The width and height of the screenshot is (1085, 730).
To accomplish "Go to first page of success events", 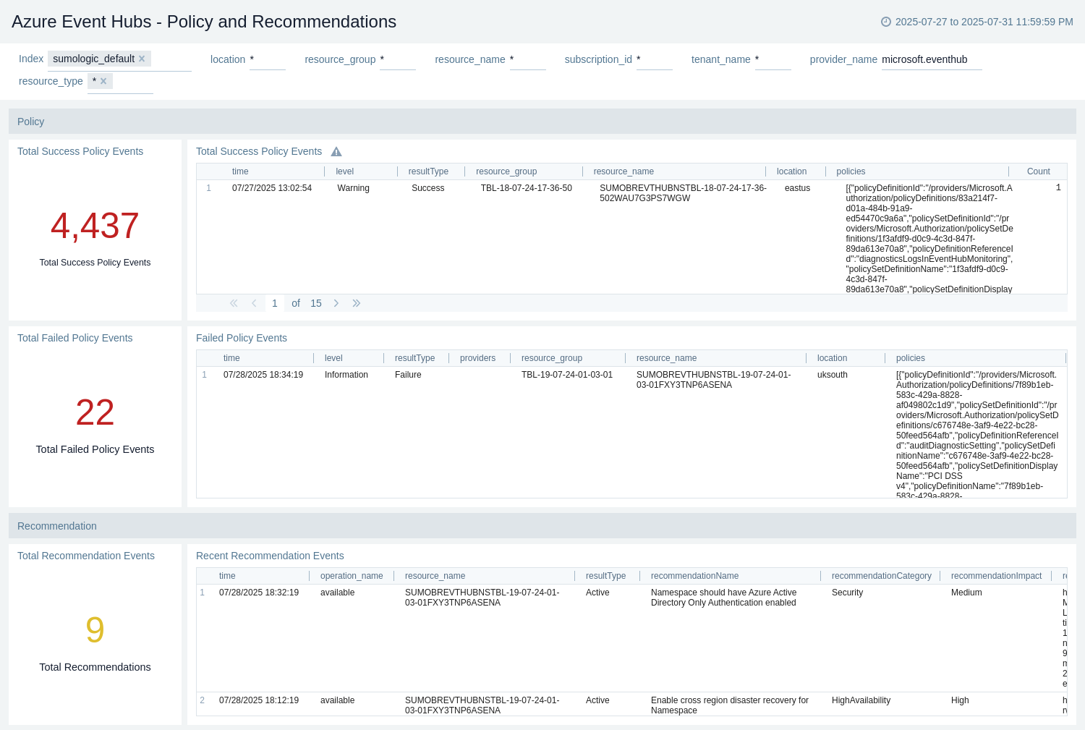I will coord(234,303).
